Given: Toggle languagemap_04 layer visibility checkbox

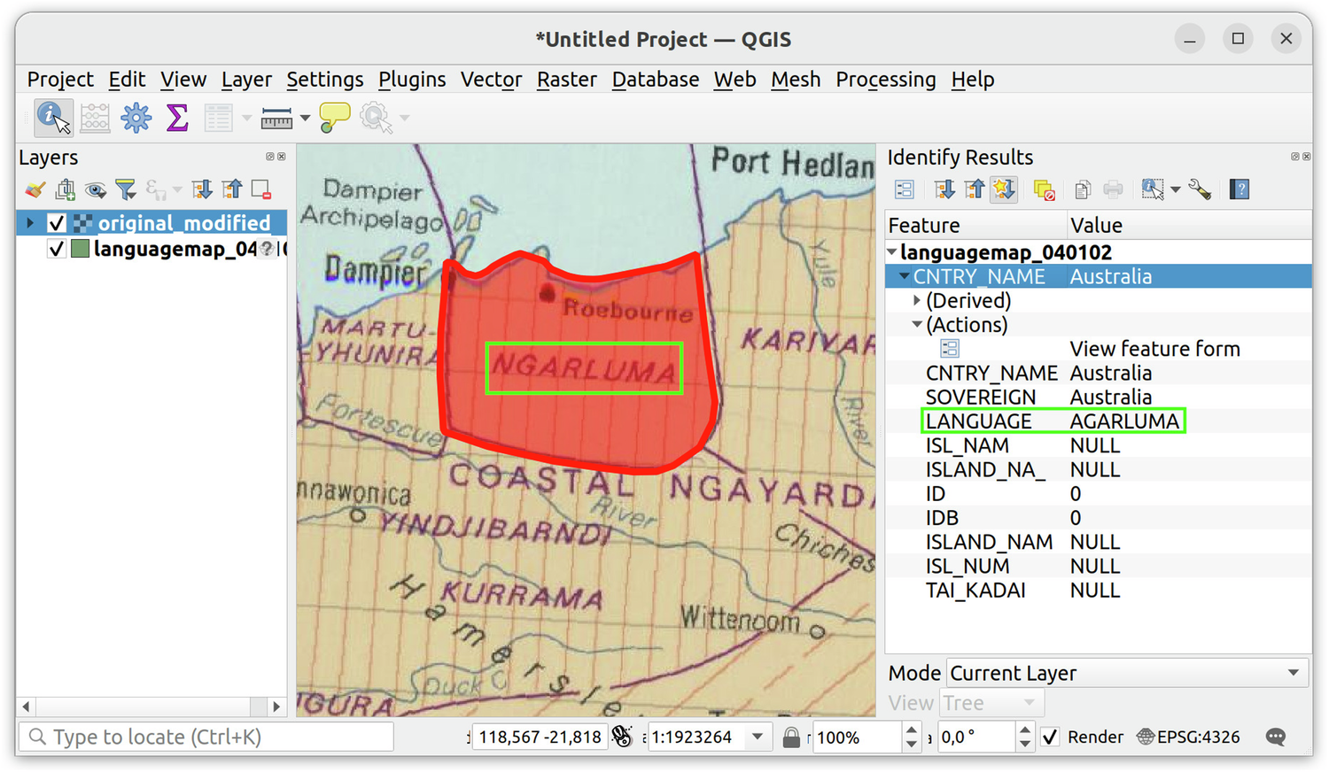Looking at the screenshot, I should click(57, 250).
